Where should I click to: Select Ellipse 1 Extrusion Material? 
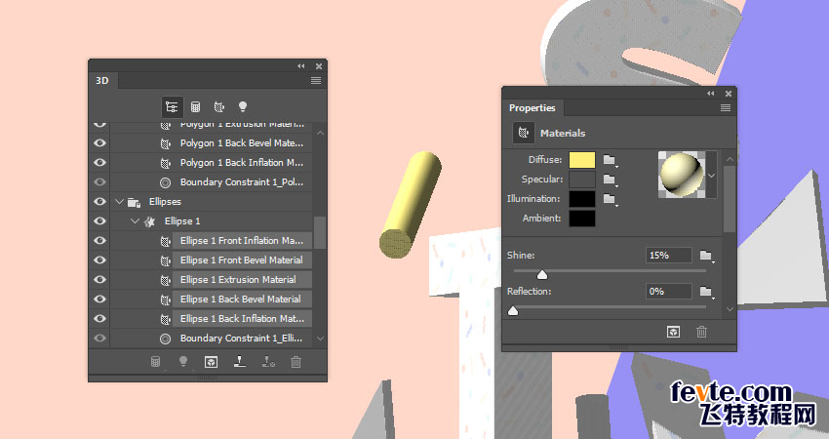[242, 280]
